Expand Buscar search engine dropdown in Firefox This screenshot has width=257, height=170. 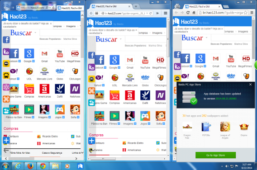click(x=121, y=39)
